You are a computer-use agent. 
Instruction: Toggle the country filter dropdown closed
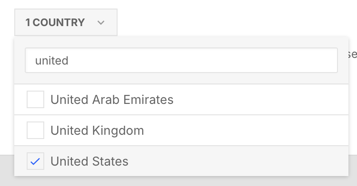pos(66,22)
